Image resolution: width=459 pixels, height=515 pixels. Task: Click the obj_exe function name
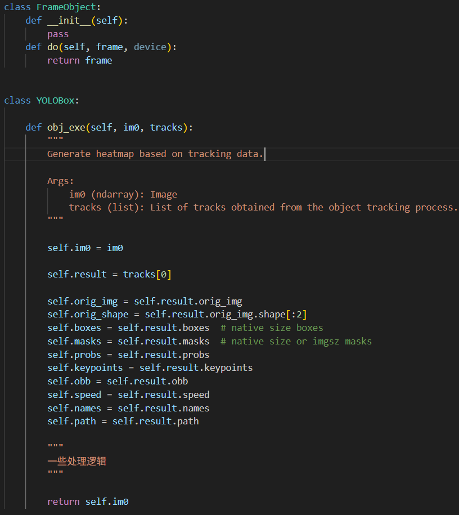pos(66,127)
